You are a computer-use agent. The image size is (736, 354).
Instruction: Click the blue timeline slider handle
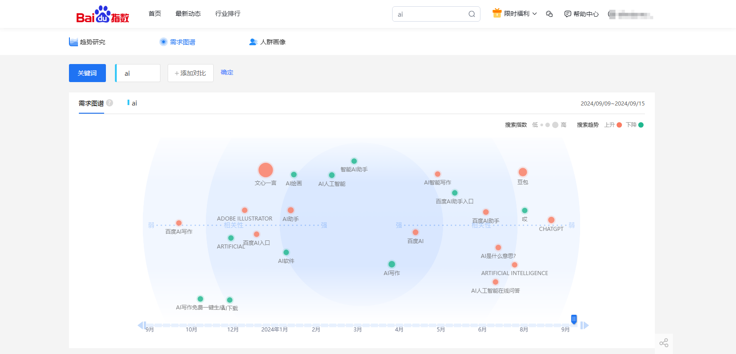click(x=574, y=319)
